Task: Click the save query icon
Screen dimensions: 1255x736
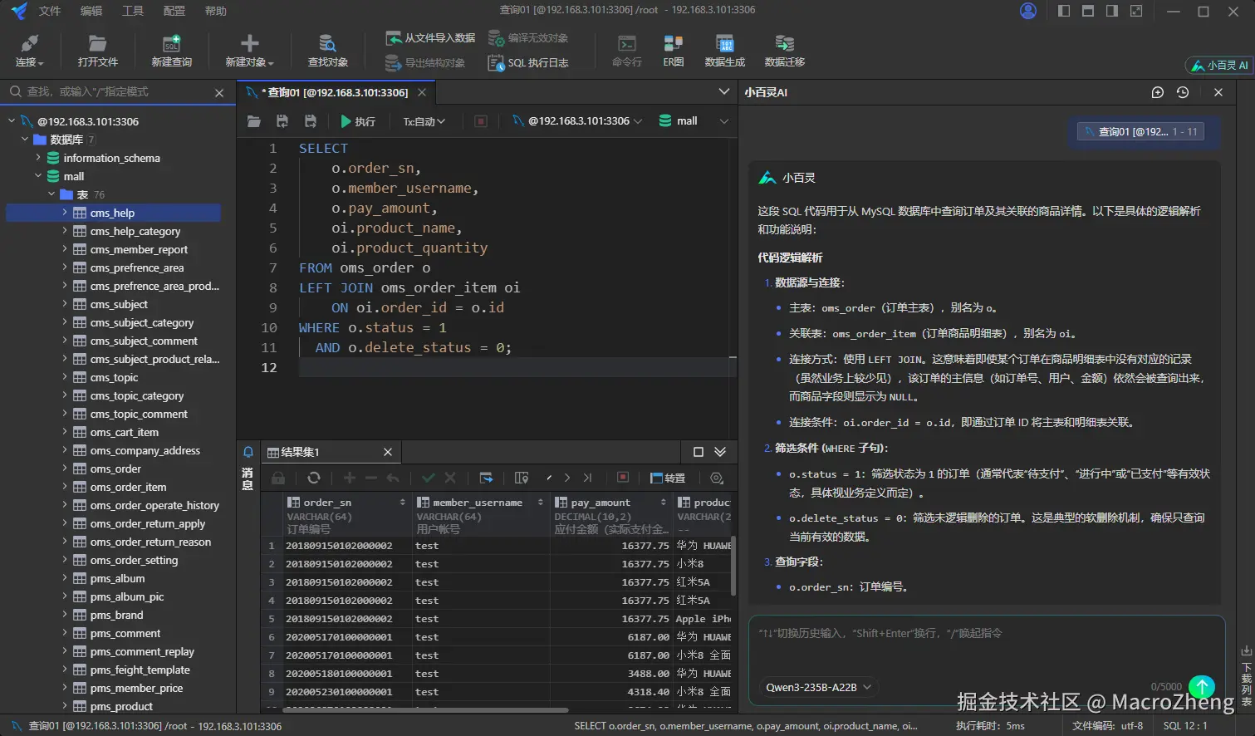Action: click(x=282, y=121)
